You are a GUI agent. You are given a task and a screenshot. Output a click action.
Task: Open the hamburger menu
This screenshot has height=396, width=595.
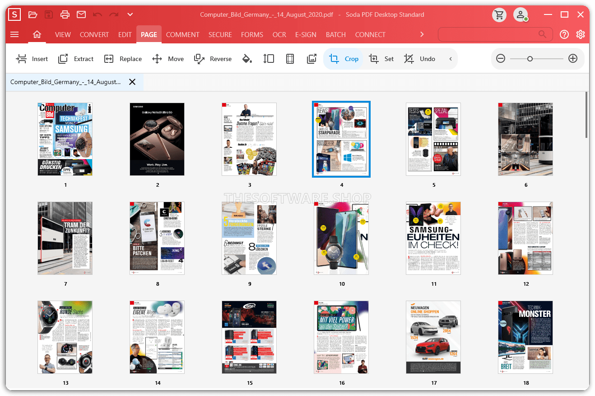point(14,34)
